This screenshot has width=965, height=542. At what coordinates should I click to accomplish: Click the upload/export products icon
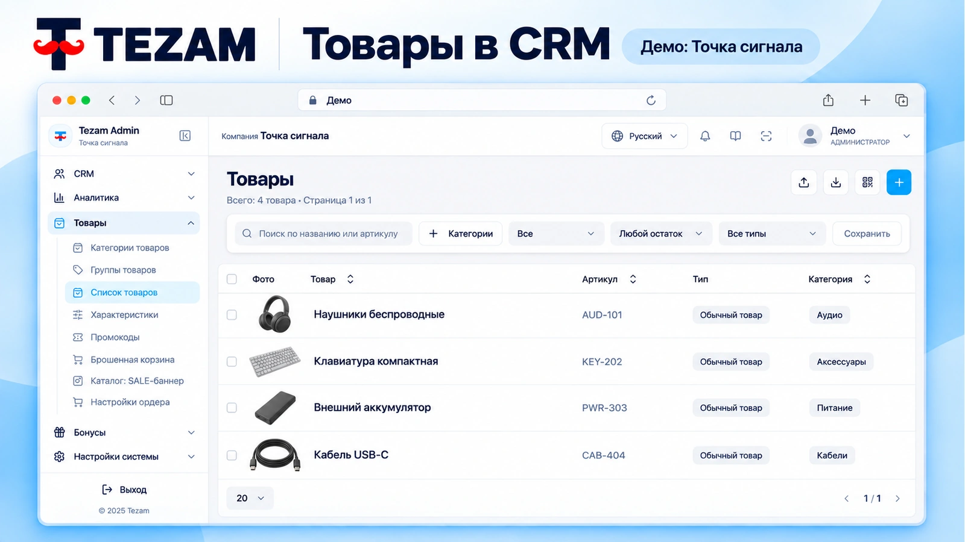pos(804,182)
